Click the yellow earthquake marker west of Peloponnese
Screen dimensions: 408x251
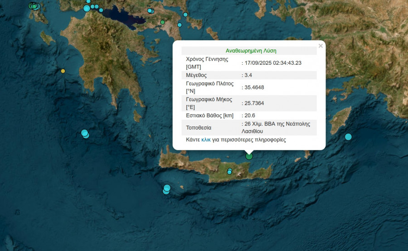tap(63, 71)
